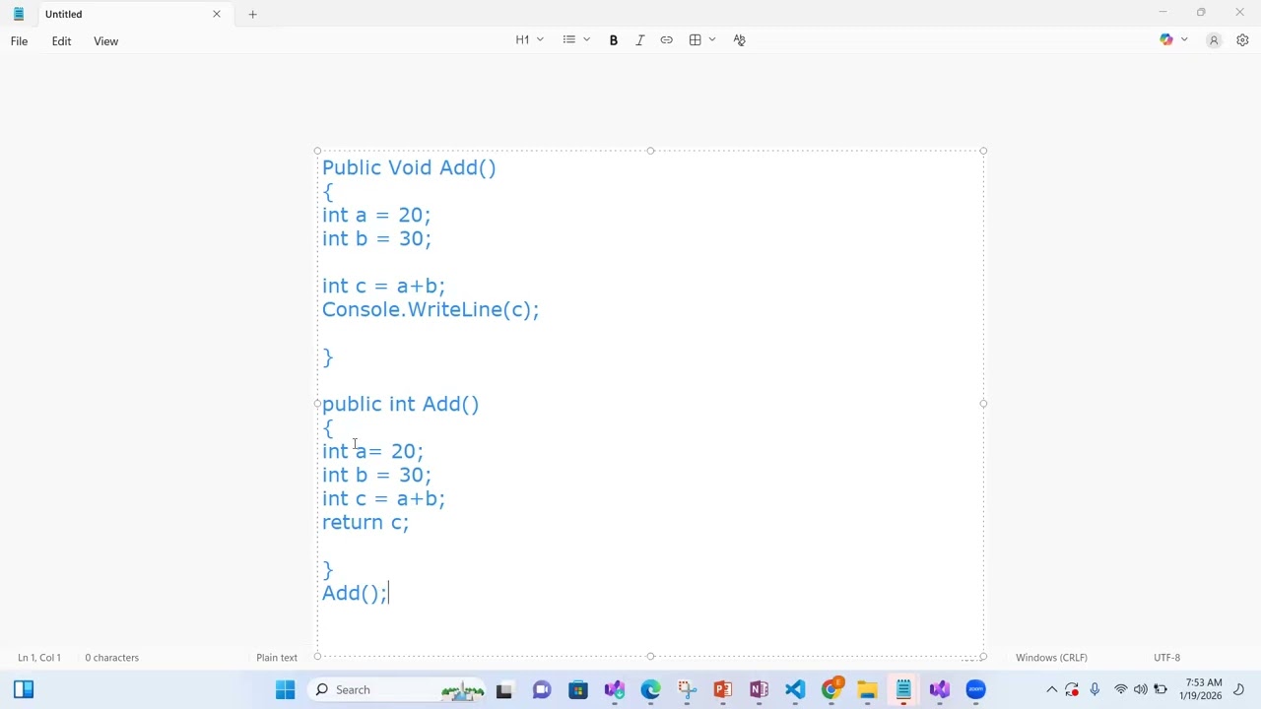
Task: Click the line 'public int Add()'
Action: (401, 405)
